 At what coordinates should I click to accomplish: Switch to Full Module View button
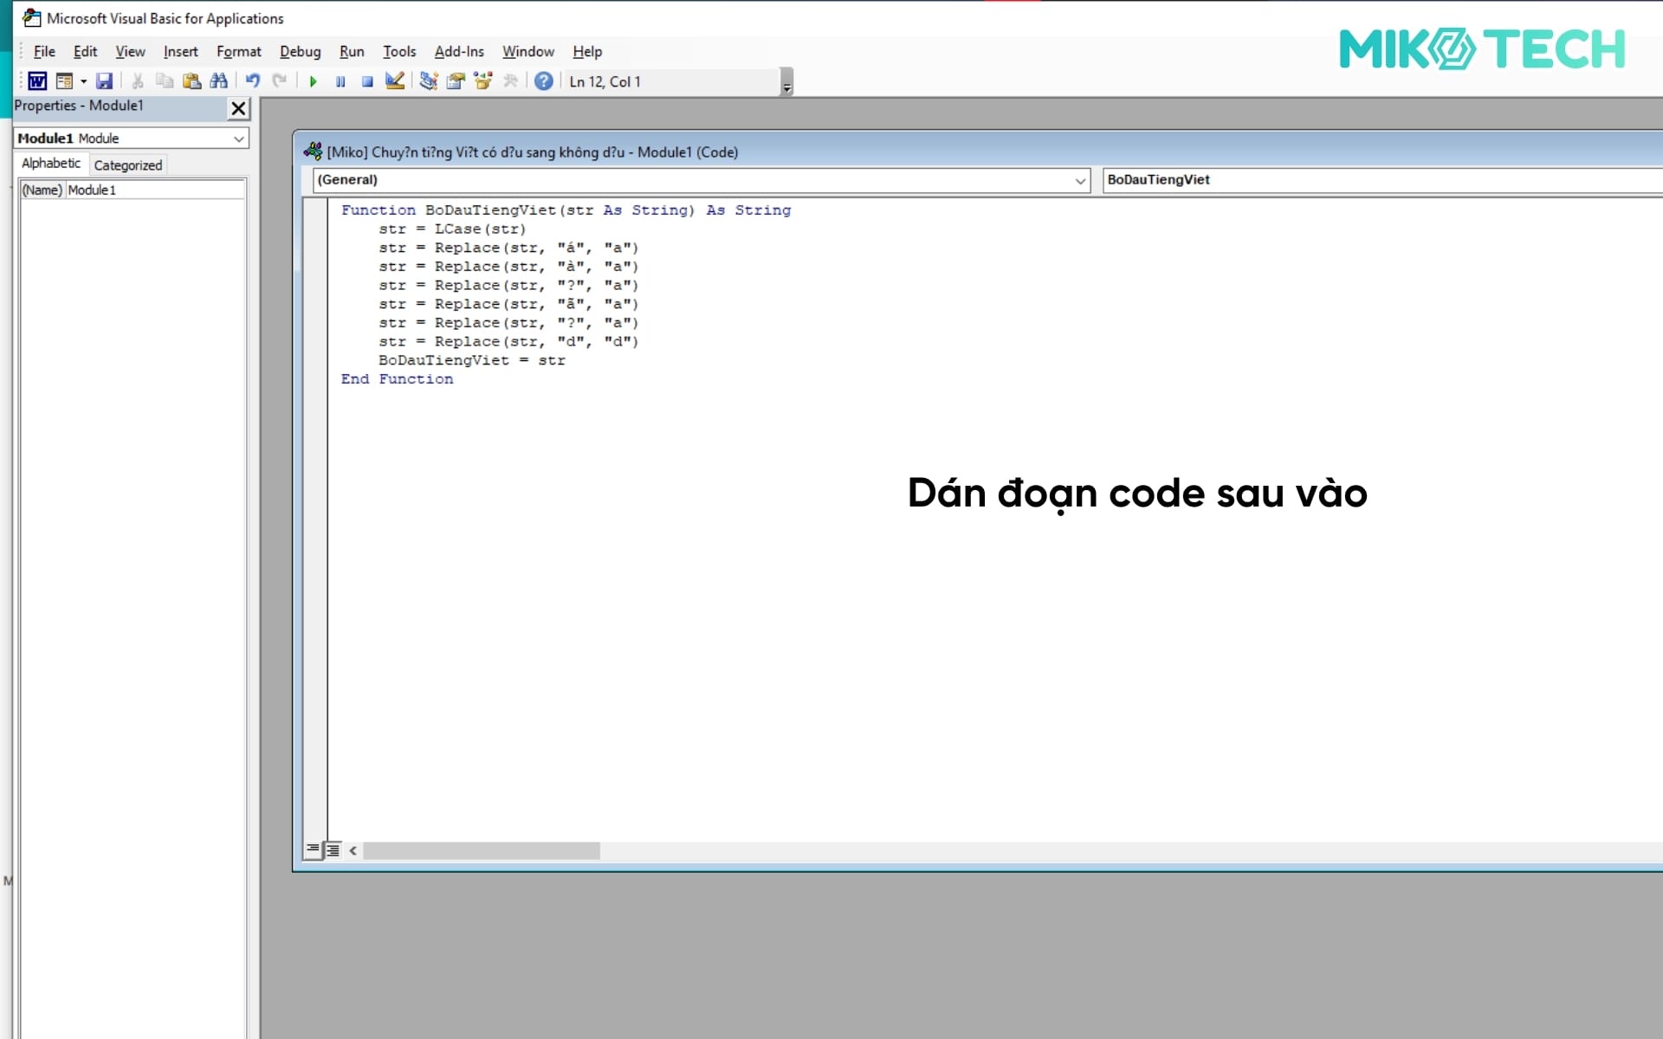[333, 850]
